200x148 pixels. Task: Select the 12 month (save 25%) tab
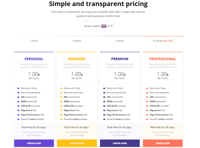click(163, 41)
